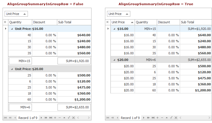Select '$475.00' Sub Total cell in True grid
This screenshot has width=212, height=123.
coord(196,78)
